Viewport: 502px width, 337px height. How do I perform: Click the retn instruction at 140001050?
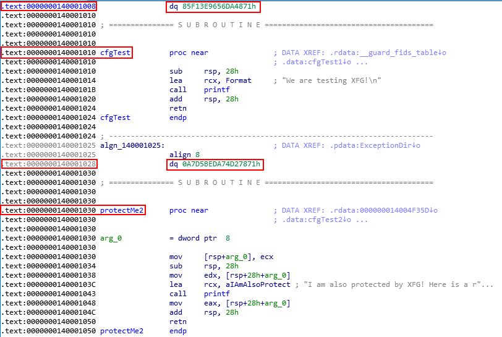pyautogui.click(x=178, y=322)
